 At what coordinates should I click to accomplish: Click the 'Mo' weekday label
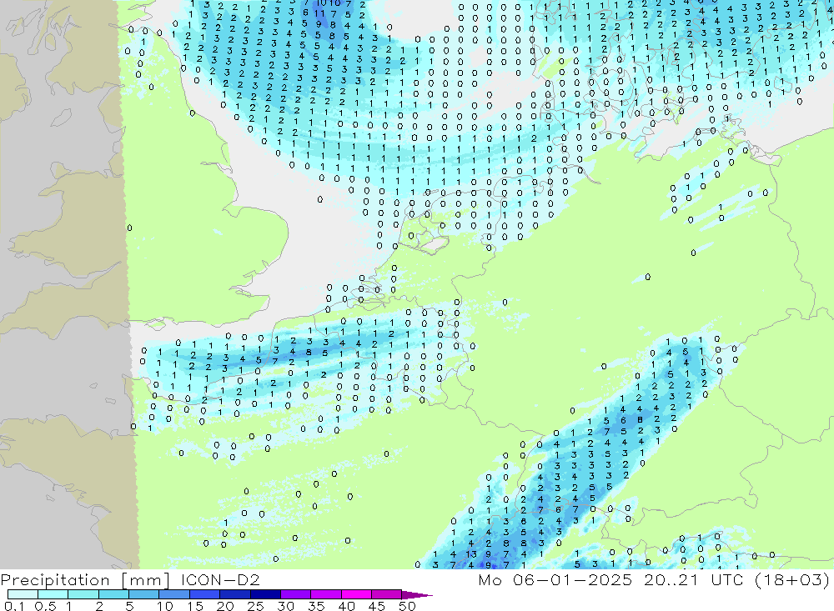(x=490, y=579)
